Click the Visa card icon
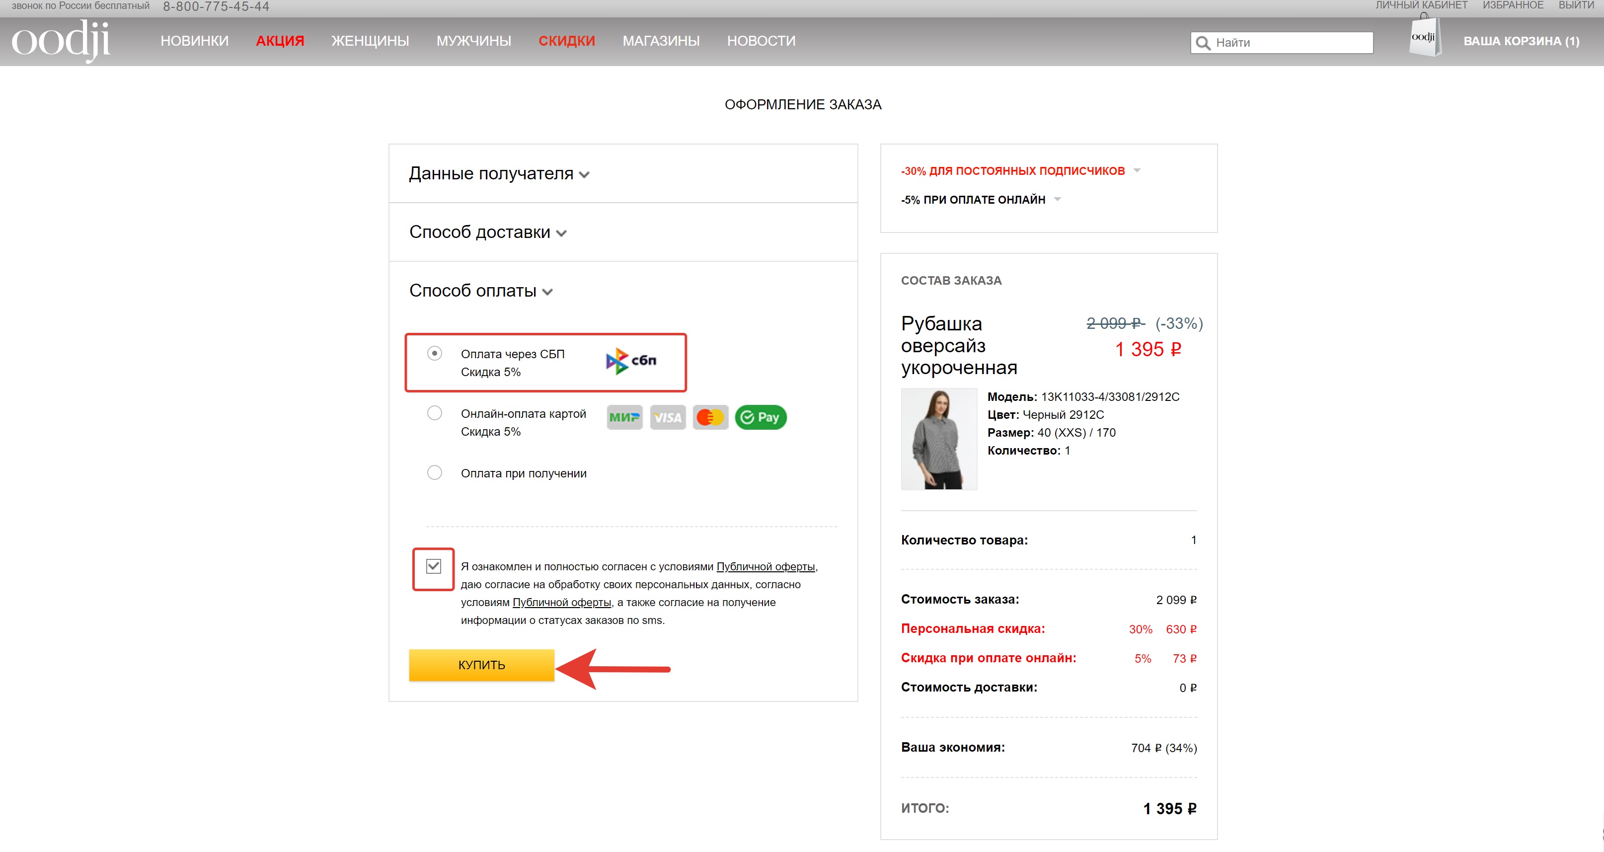The width and height of the screenshot is (1604, 852). 668,417
